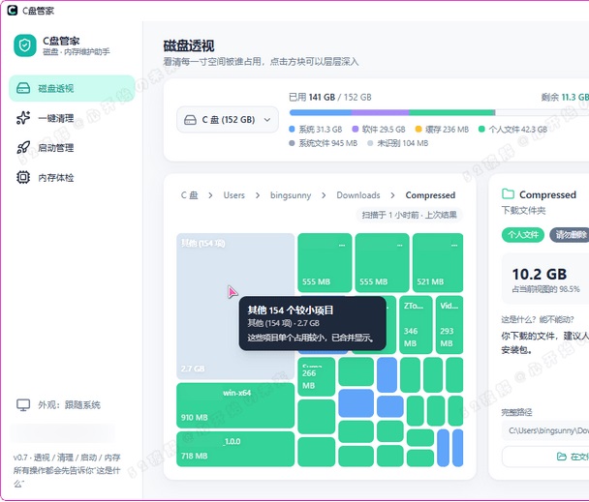Navigate to Users in the breadcrumb
589x502 pixels.
(234, 195)
